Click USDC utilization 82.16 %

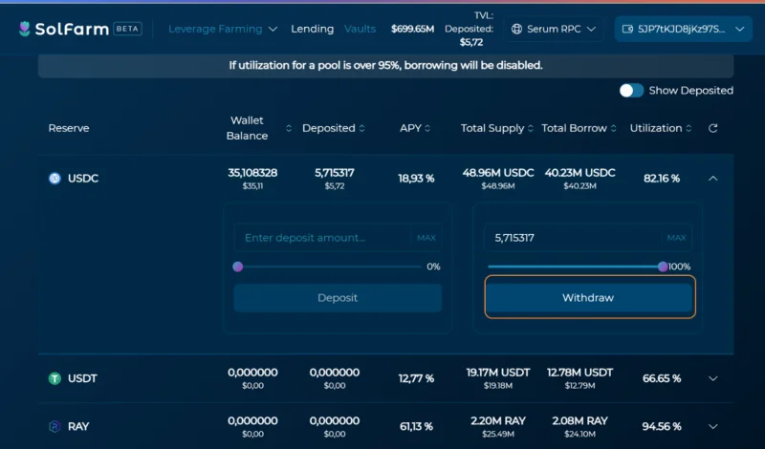click(x=662, y=179)
